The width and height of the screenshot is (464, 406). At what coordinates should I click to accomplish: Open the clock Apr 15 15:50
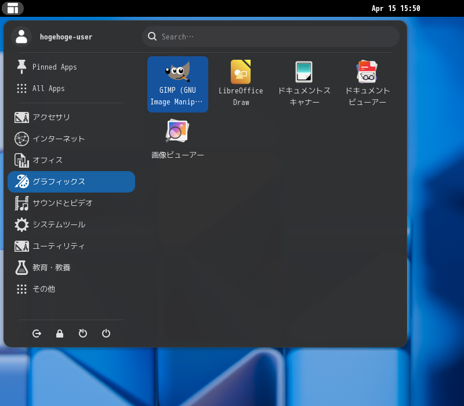point(396,8)
